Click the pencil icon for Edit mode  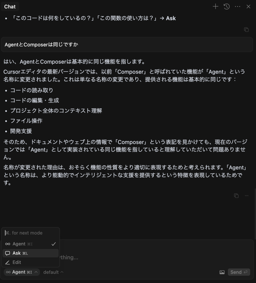pos(8,263)
